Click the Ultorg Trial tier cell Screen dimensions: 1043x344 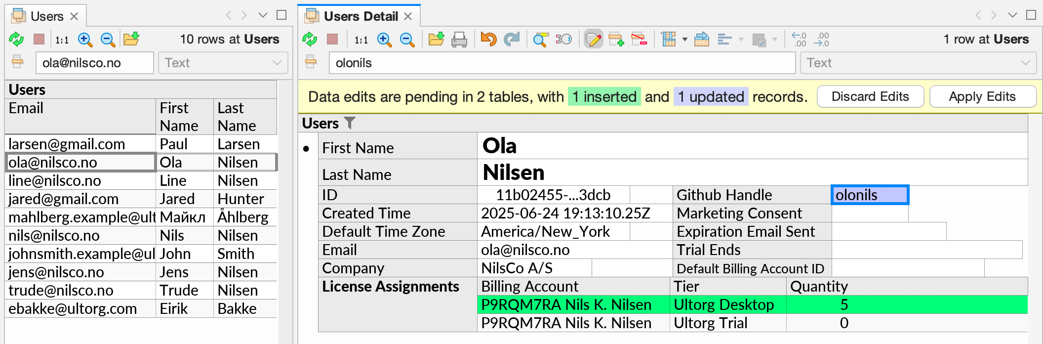pyautogui.click(x=728, y=323)
